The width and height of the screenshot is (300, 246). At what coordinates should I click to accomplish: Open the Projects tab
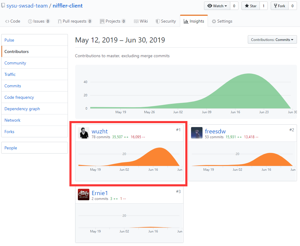click(113, 21)
